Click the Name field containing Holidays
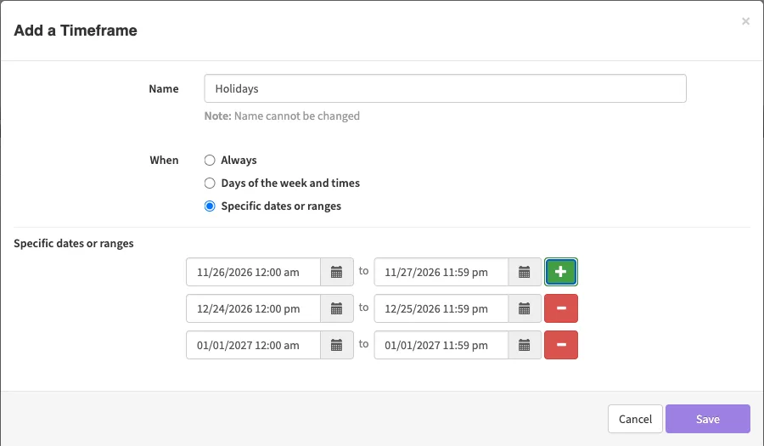This screenshot has width=764, height=446. pyautogui.click(x=446, y=88)
